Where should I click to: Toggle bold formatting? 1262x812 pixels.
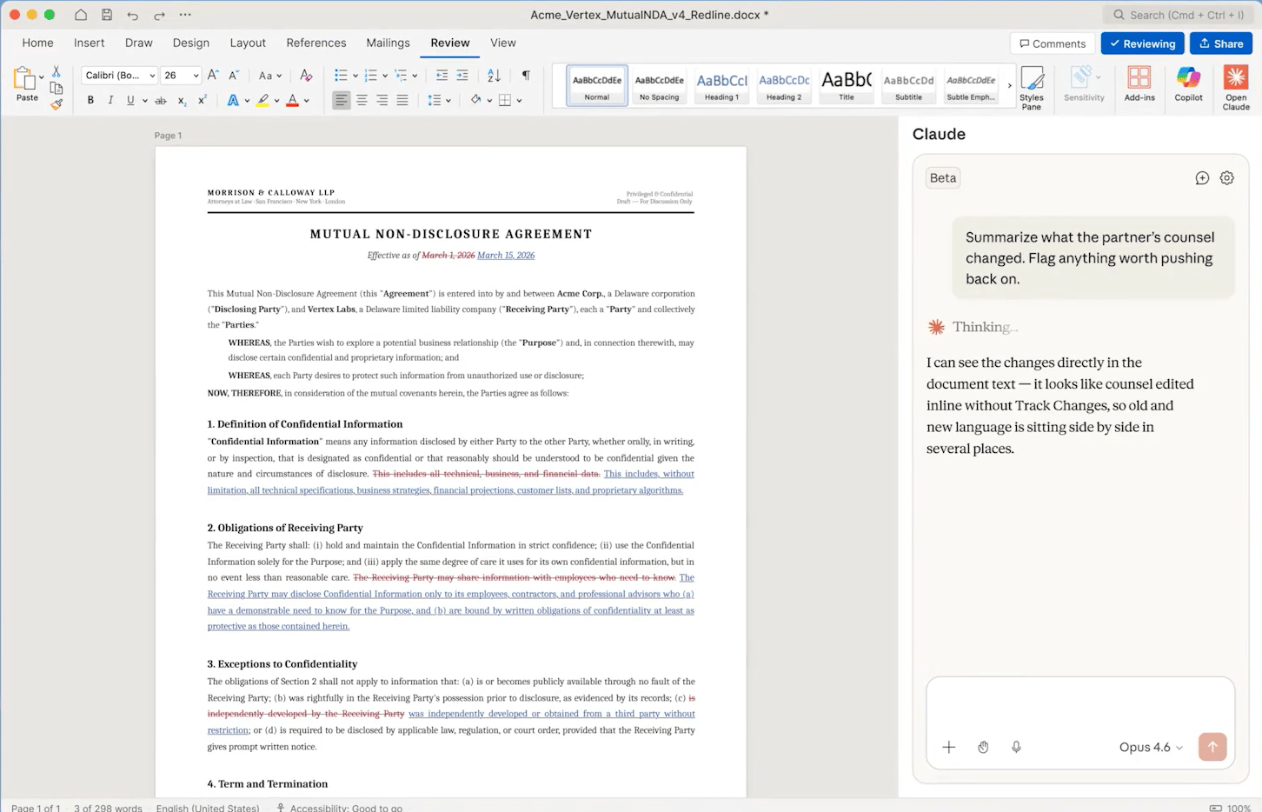[90, 101]
